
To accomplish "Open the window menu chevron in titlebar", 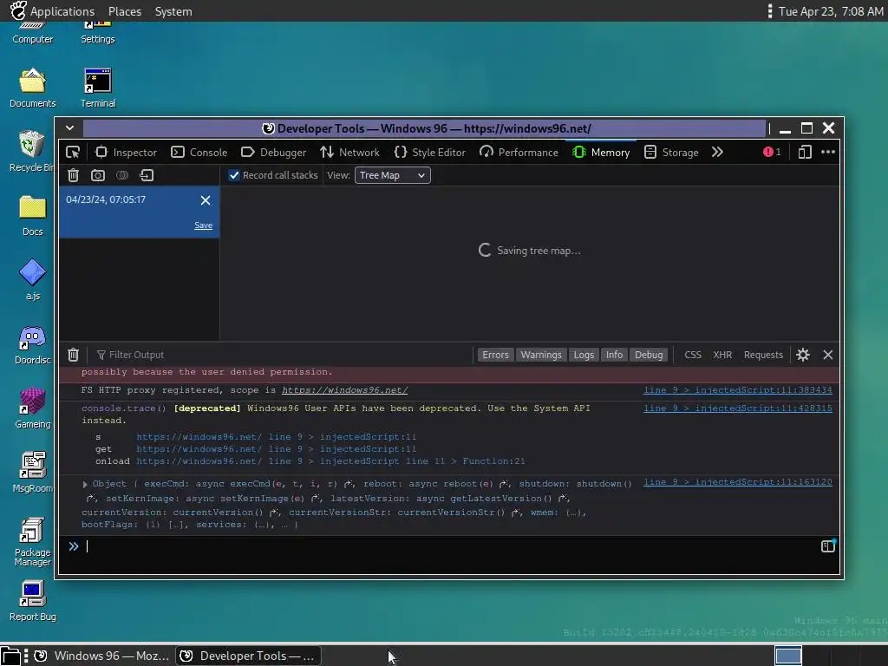I will 69,128.
